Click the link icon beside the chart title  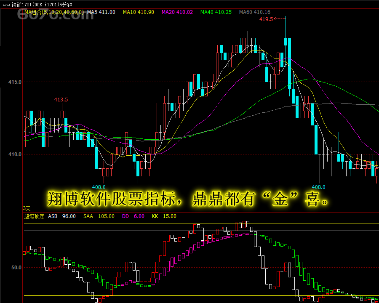tap(6, 5)
